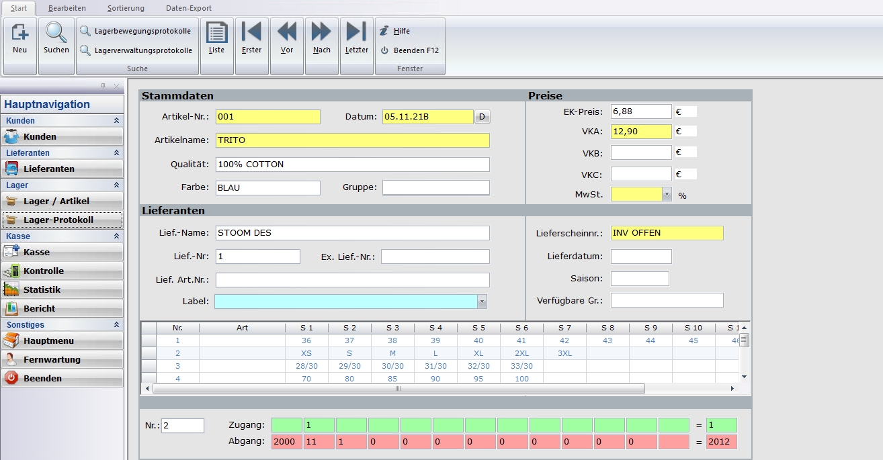Click the Neu new record icon
883x460 pixels.
(19, 38)
